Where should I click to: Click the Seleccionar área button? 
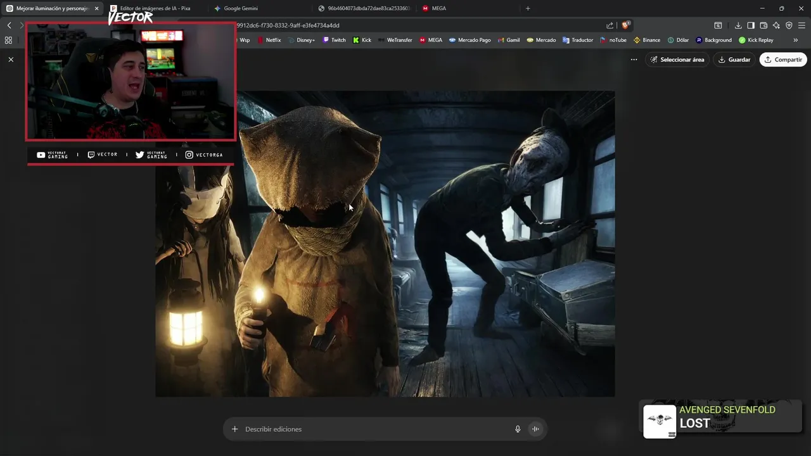(677, 60)
